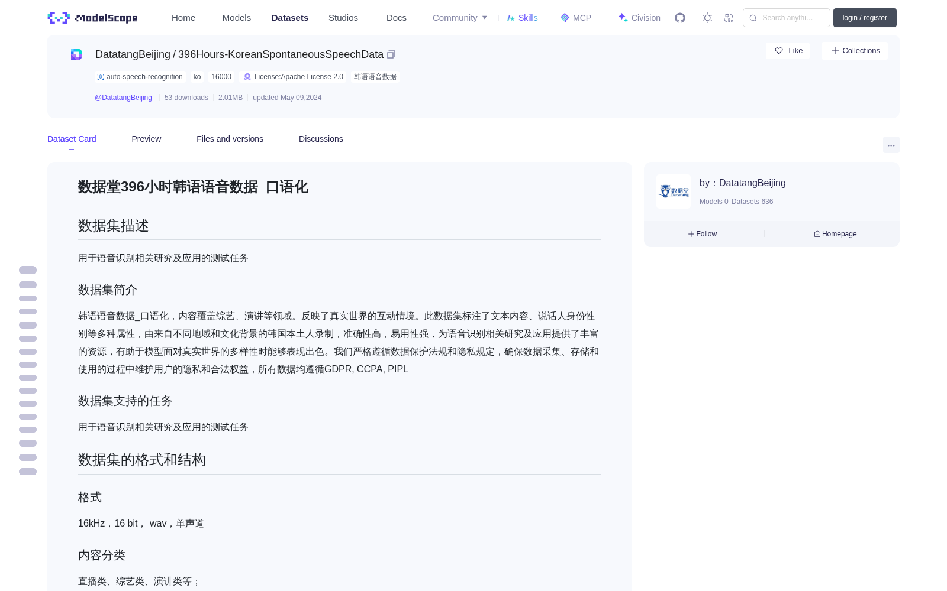This screenshot has height=591, width=947.
Task: Open the GitHub icon link
Action: pos(680,18)
